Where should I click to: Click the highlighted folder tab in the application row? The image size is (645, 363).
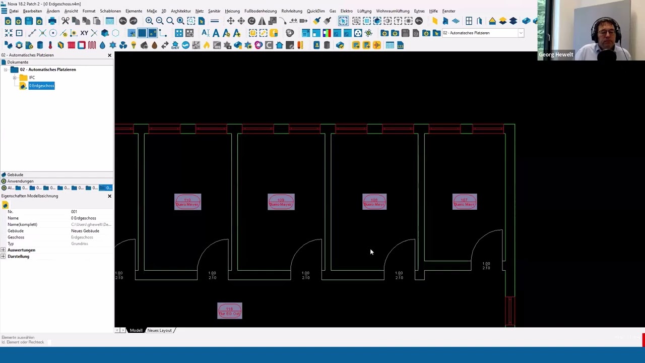(106, 188)
